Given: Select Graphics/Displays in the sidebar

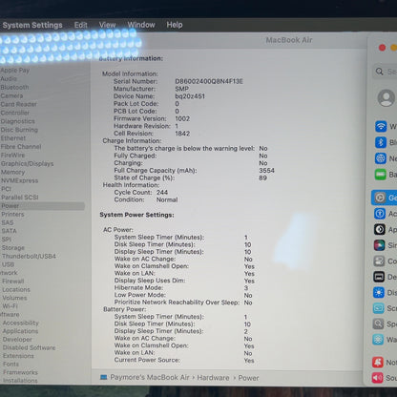Looking at the screenshot, I should [27, 164].
